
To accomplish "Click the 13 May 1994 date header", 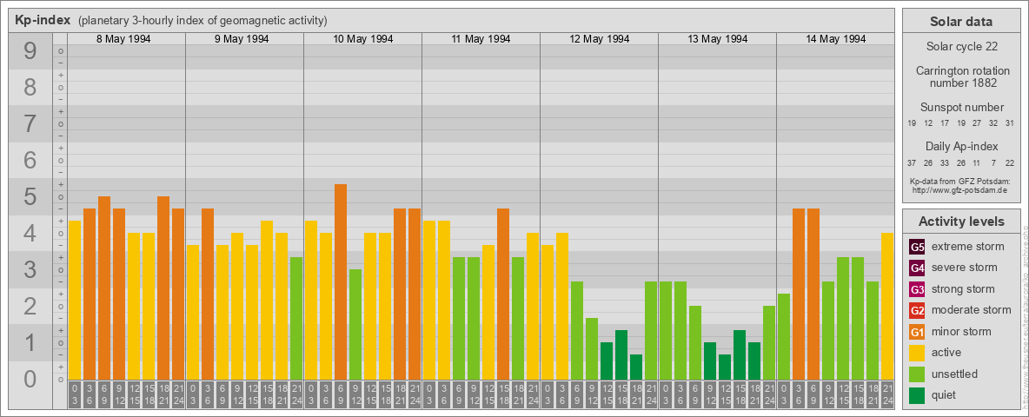I will 717,39.
